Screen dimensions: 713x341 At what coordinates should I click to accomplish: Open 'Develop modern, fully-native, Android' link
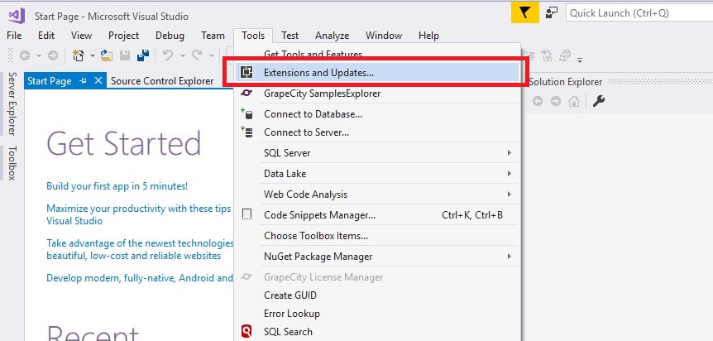140,278
